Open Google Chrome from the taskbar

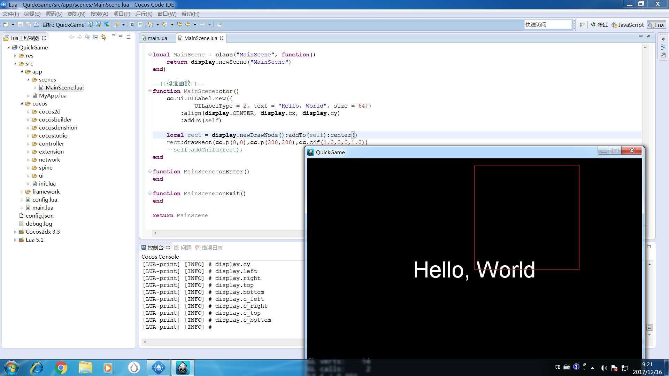(61, 368)
